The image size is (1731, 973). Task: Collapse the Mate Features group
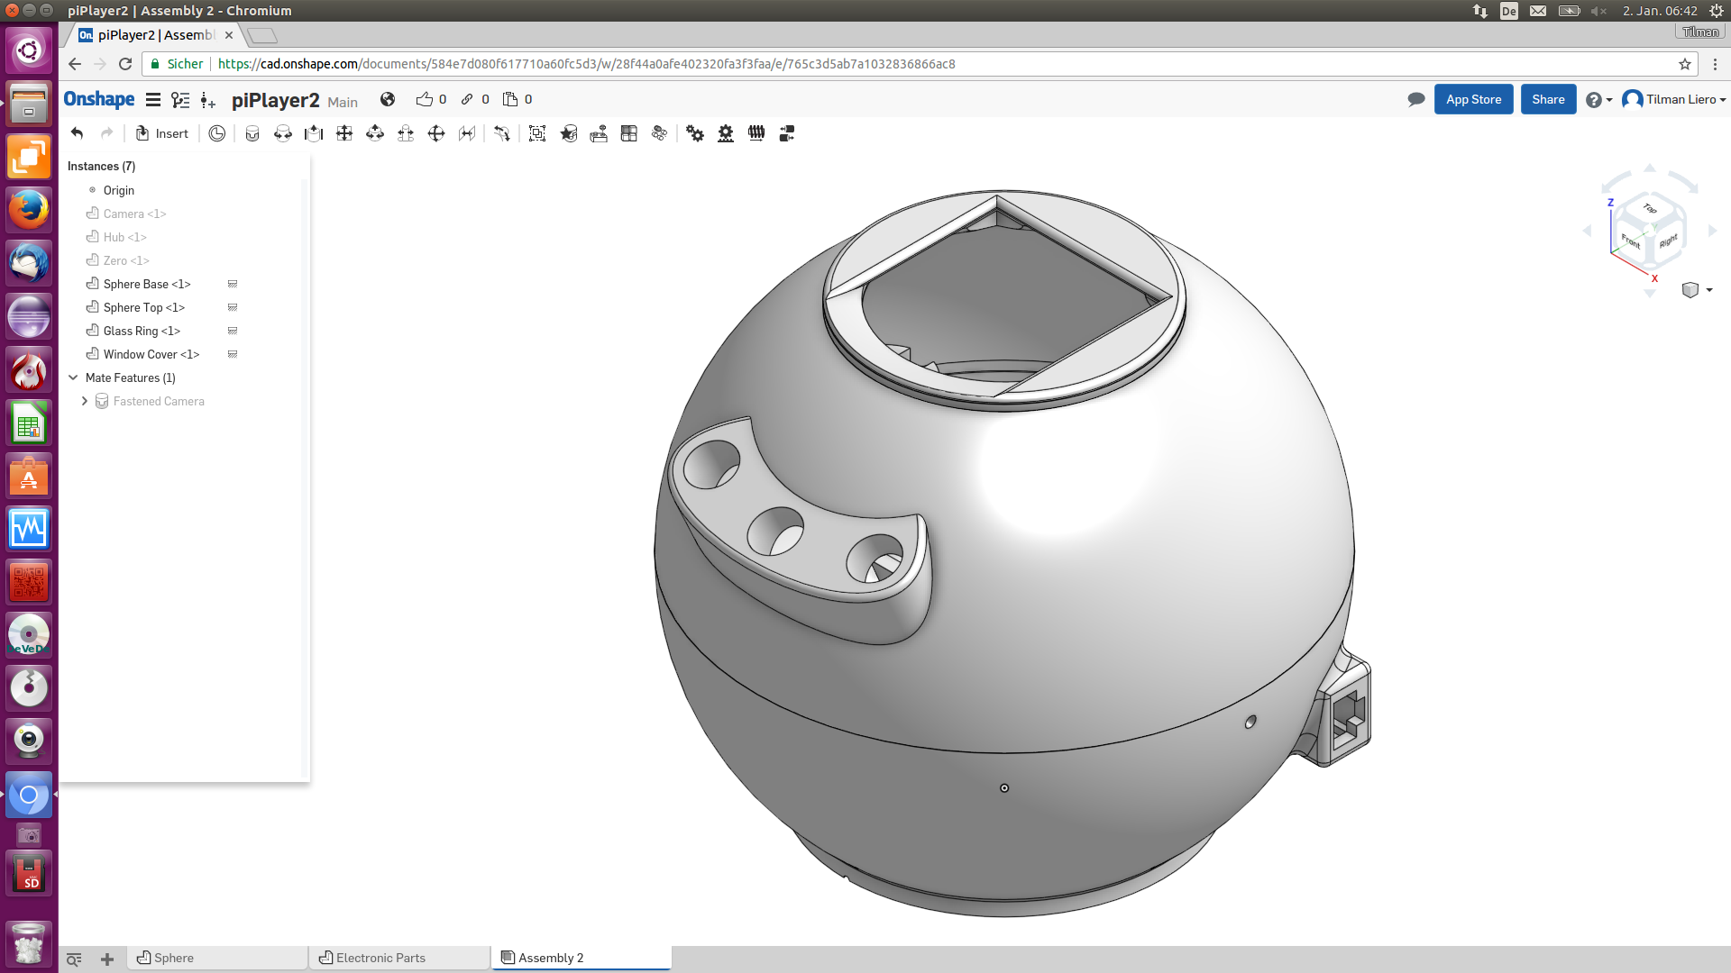pyautogui.click(x=74, y=377)
